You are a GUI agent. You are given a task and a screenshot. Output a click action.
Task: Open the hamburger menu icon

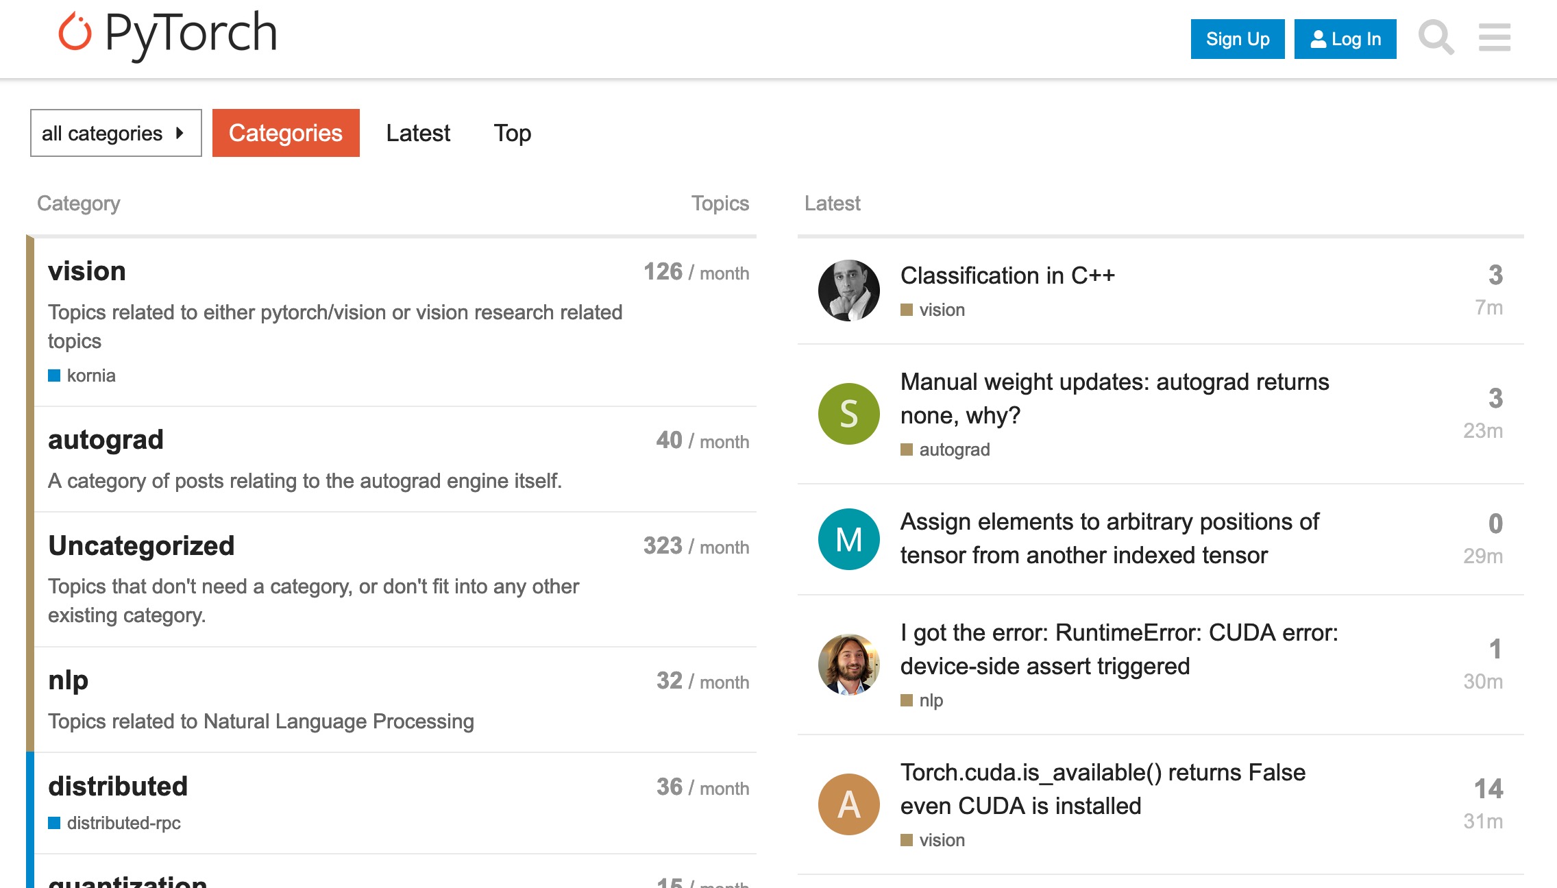coord(1494,38)
